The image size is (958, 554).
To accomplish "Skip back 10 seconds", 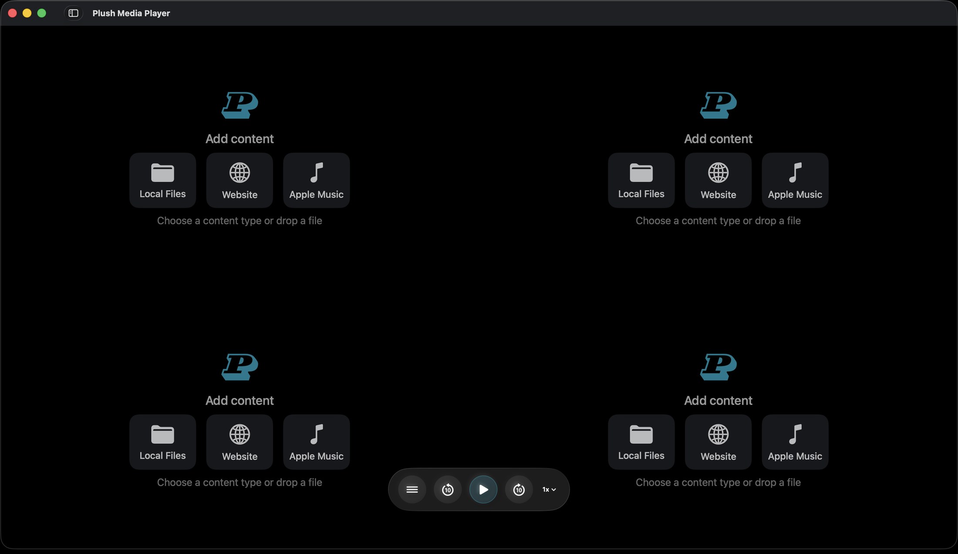I will 448,490.
